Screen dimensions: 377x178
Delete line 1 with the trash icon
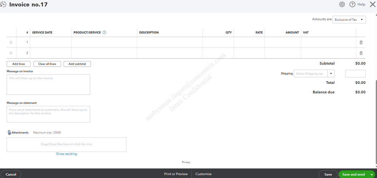click(x=361, y=43)
